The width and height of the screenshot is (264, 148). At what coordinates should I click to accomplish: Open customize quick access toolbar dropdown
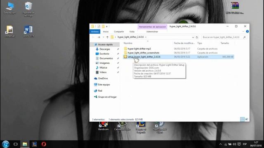coord(107,26)
